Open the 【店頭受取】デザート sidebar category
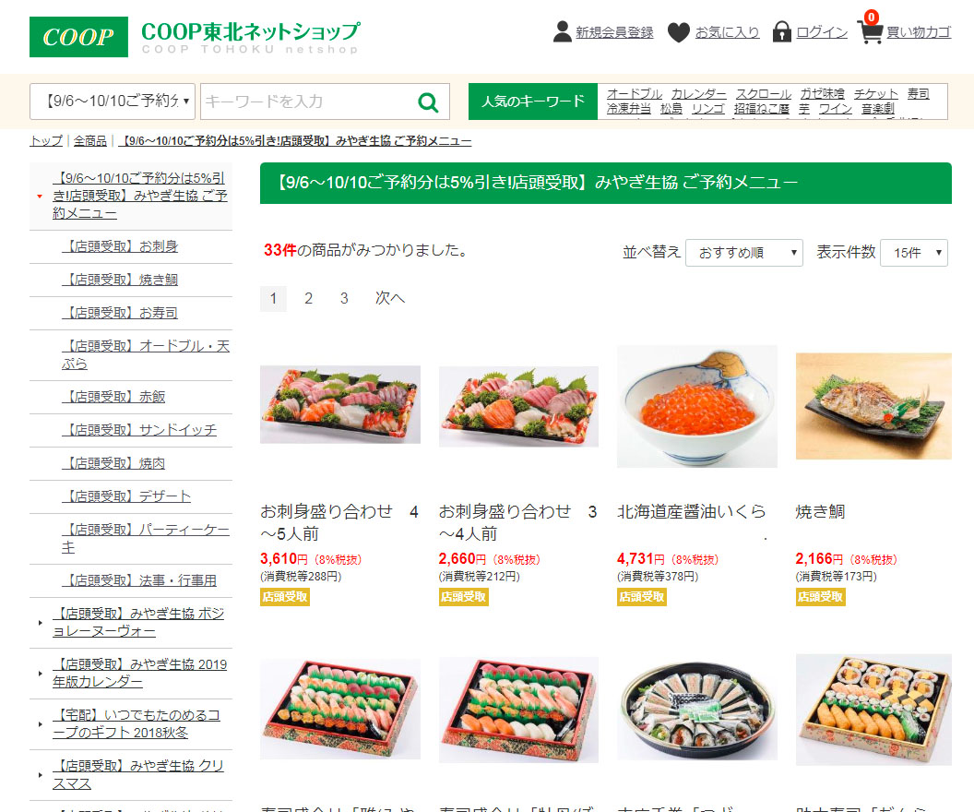Viewport: 974px width, 812px height. point(126,496)
